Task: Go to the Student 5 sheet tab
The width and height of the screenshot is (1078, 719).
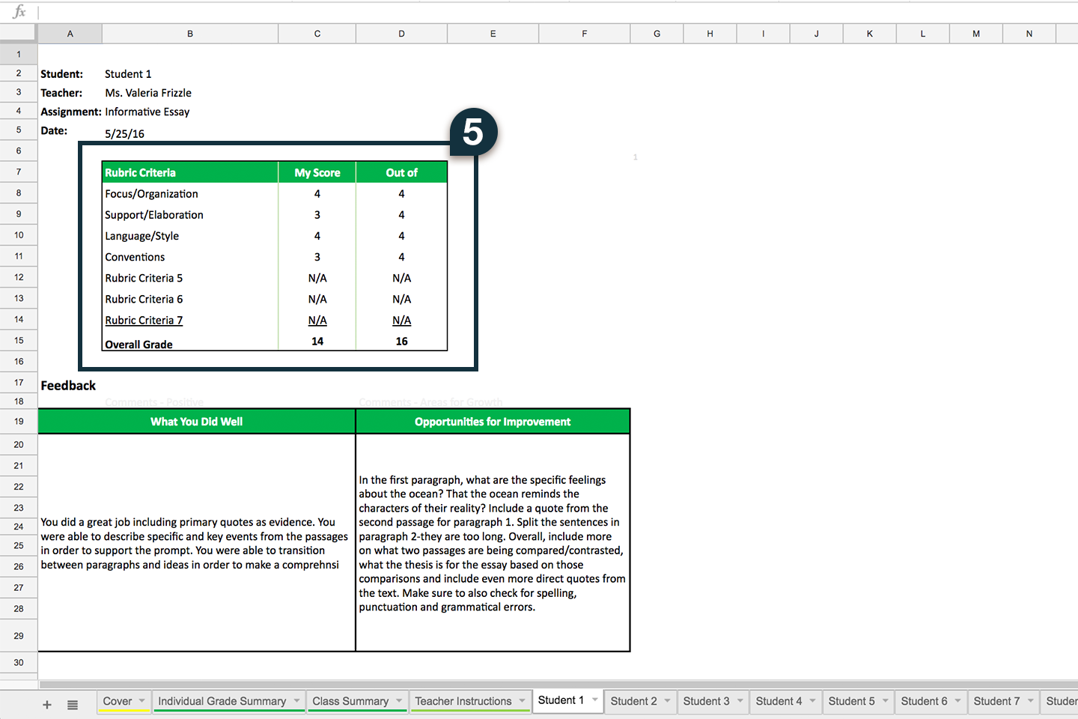Action: click(x=851, y=702)
